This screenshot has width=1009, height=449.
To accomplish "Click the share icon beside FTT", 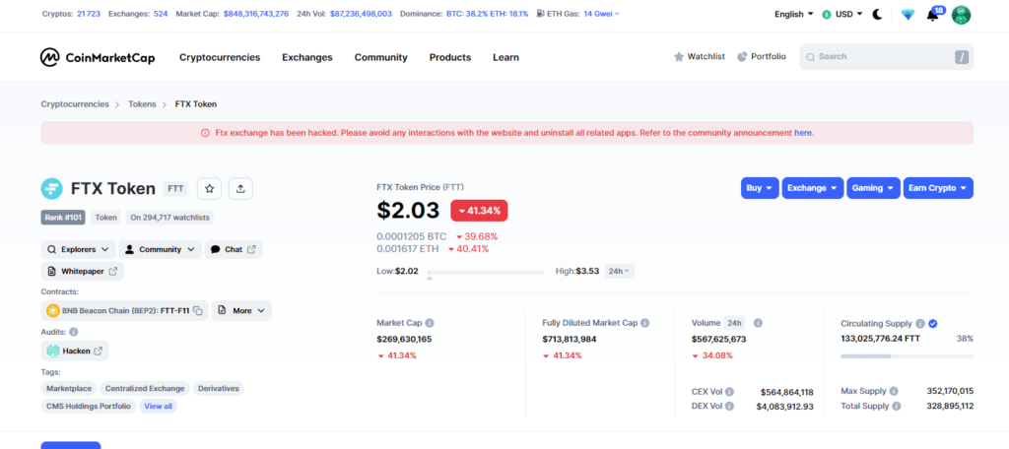I will pyautogui.click(x=241, y=188).
